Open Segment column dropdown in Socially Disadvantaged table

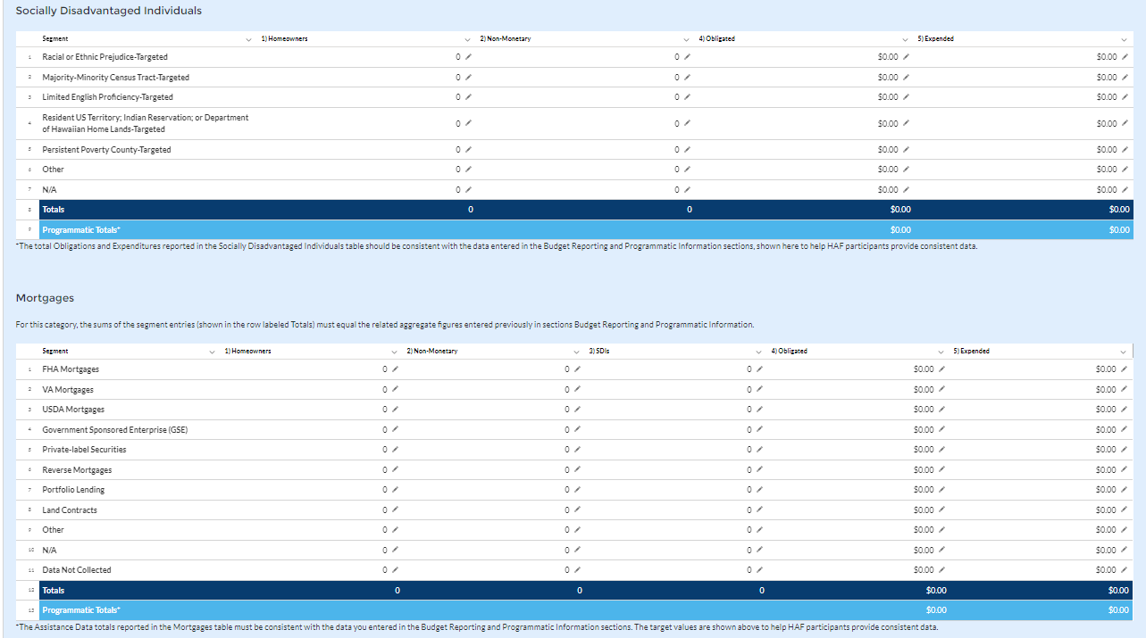[x=248, y=39]
